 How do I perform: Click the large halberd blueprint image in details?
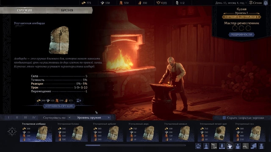pos(59,40)
